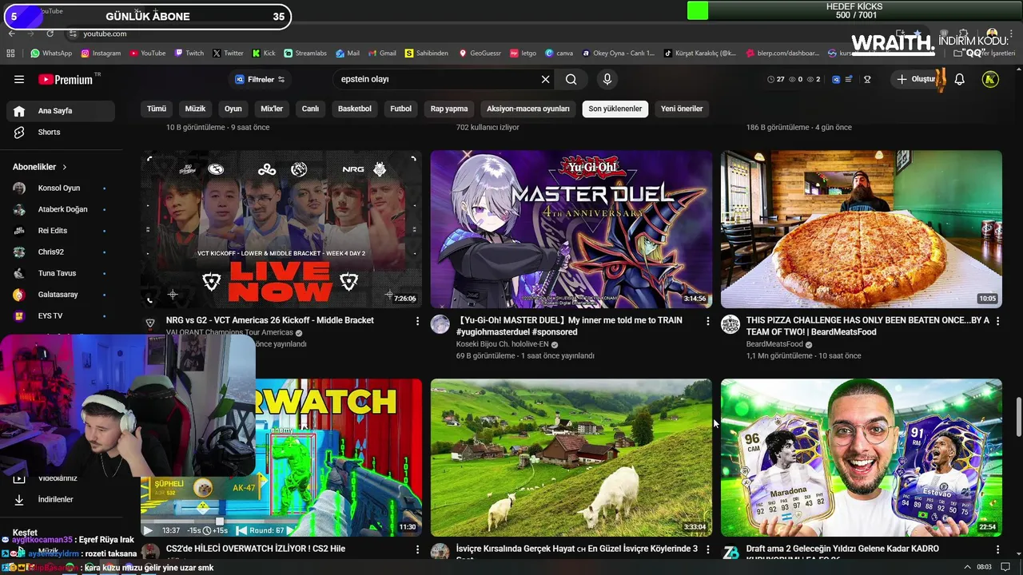
Task: Open options for CS2'de HİLECİ video
Action: click(x=417, y=549)
